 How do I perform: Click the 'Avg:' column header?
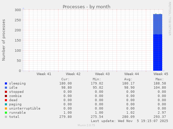128,79
